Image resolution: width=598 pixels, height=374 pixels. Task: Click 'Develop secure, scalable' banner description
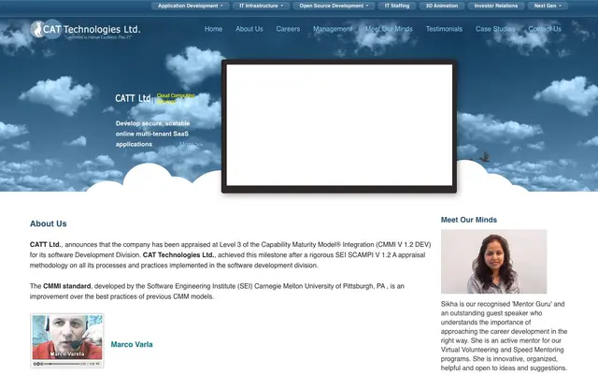tap(152, 123)
